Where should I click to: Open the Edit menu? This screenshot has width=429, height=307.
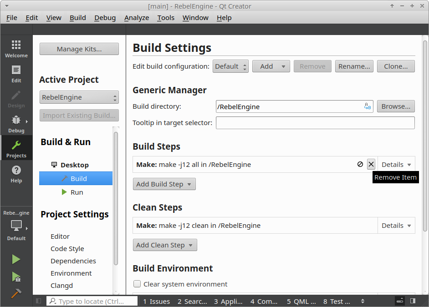pos(32,18)
